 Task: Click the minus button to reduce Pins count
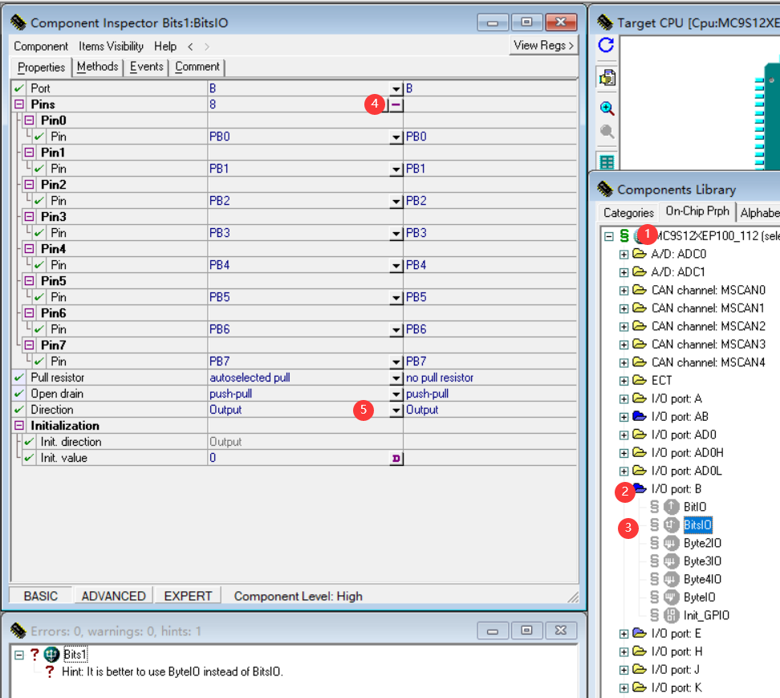point(396,104)
